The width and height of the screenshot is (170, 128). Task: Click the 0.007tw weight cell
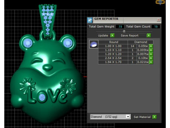click(143, 54)
